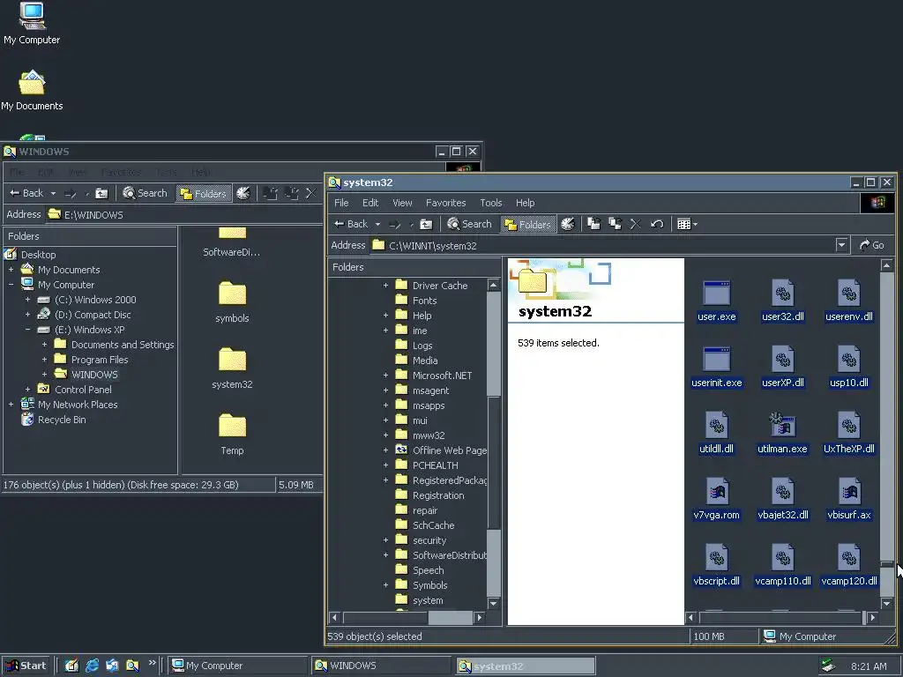Click Back button in WINDOWS window
This screenshot has width=903, height=677.
click(x=26, y=193)
